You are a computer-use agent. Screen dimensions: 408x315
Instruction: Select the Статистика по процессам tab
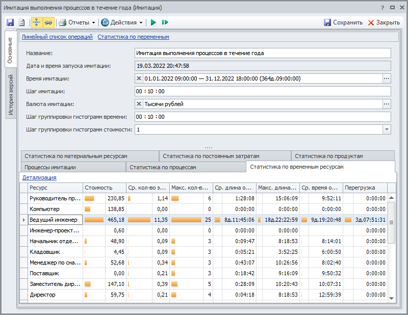(163, 167)
